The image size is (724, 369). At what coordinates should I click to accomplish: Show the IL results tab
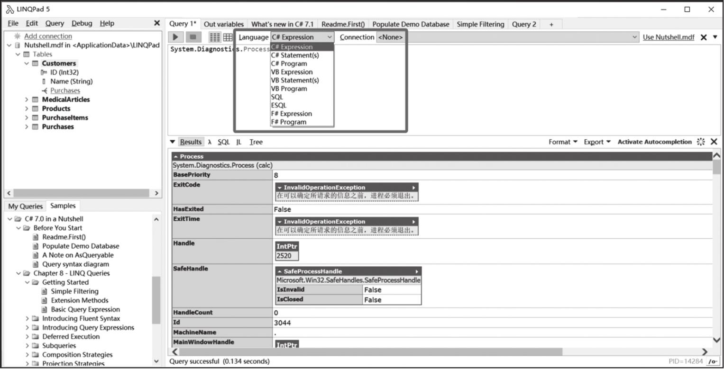[238, 142]
